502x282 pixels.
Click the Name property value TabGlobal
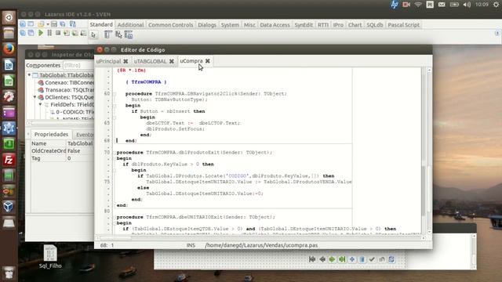pos(80,143)
